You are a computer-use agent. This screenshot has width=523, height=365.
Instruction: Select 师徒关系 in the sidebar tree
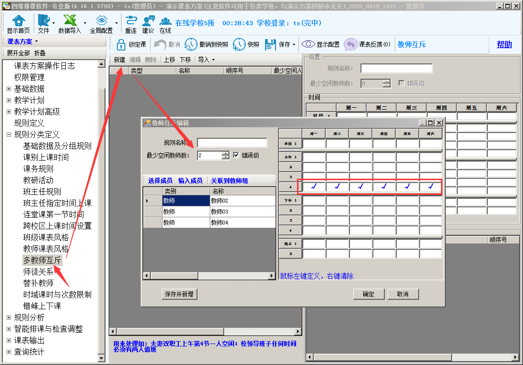click(38, 272)
